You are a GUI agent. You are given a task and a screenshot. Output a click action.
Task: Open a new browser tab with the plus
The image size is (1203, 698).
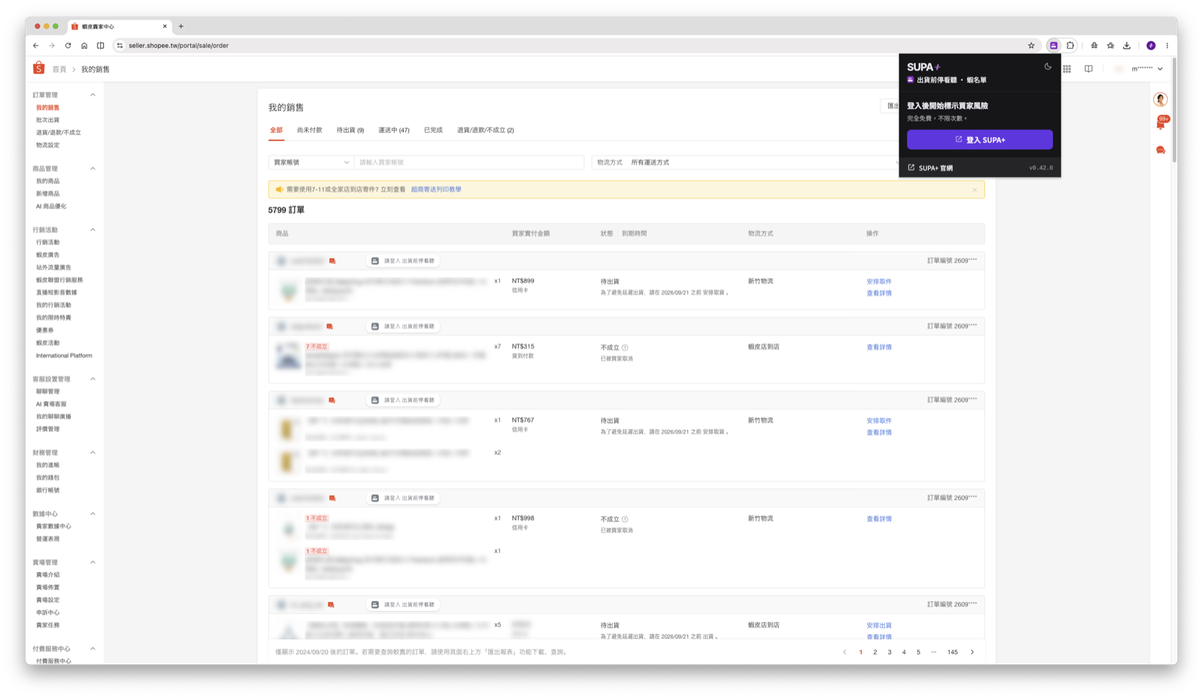pos(181,26)
